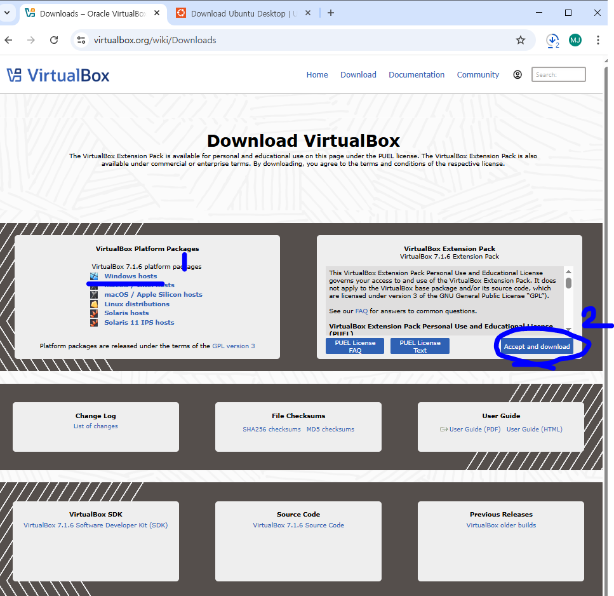Open Chrome three-dot menu
Screen dimensions: 614x596
click(x=597, y=40)
